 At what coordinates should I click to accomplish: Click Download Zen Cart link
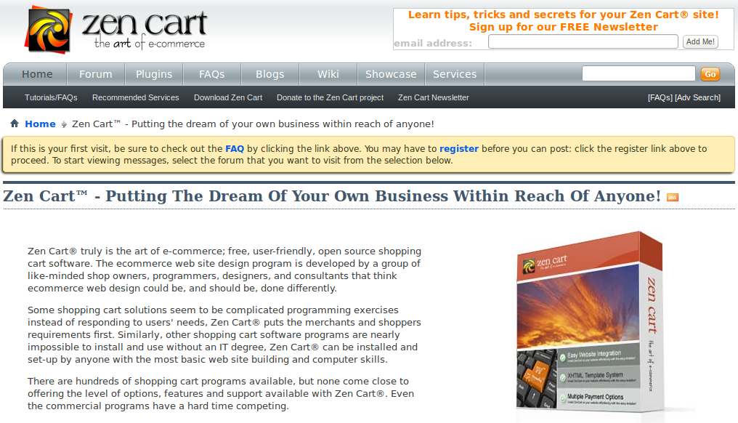(x=228, y=97)
